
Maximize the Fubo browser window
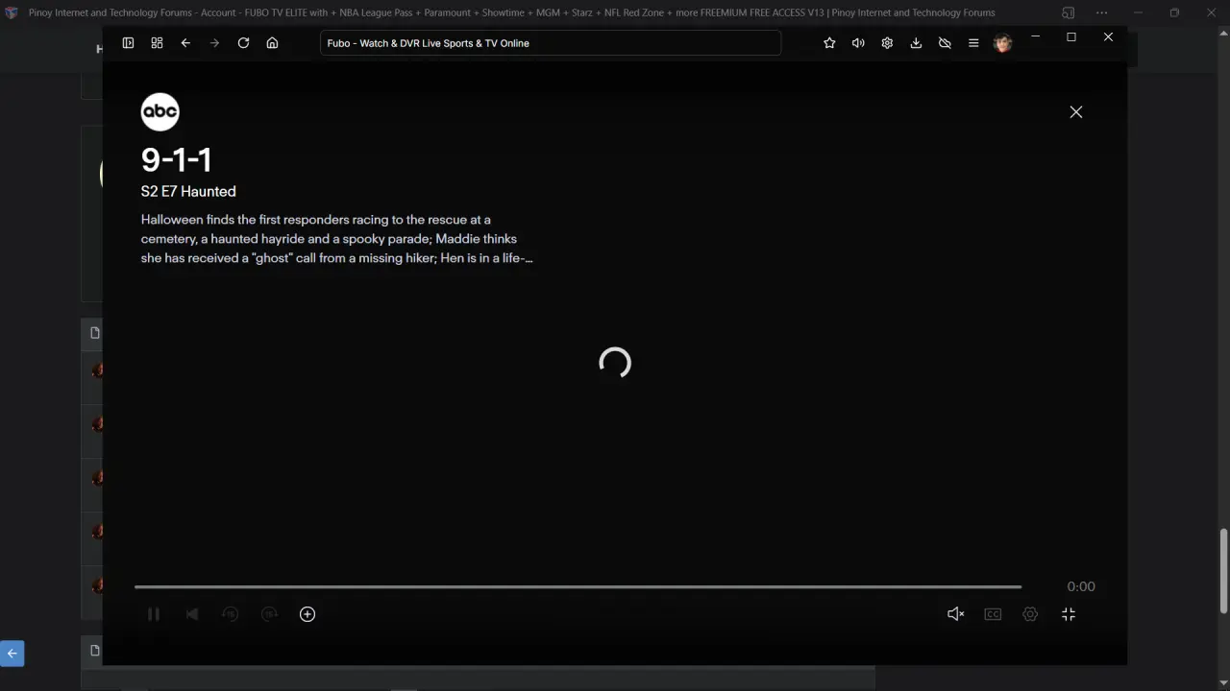click(1071, 36)
